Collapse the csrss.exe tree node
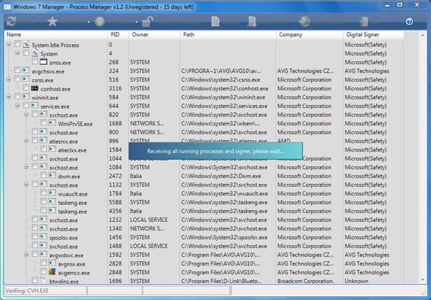The height and width of the screenshot is (300, 431). (9, 79)
